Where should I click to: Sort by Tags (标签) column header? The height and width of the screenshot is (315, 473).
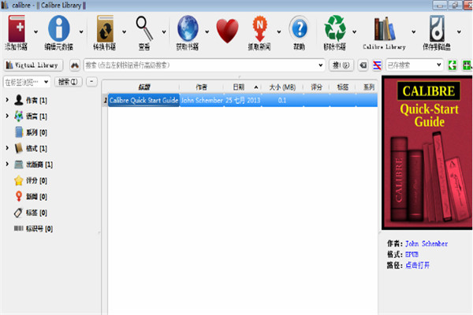coord(343,87)
